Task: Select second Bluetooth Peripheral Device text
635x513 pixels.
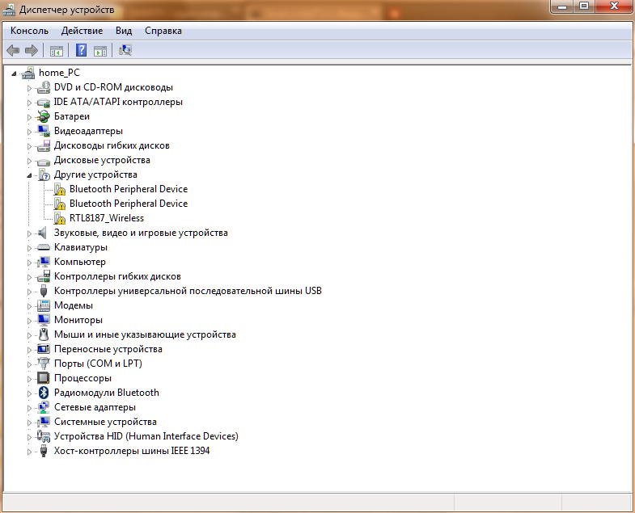Action: (129, 204)
